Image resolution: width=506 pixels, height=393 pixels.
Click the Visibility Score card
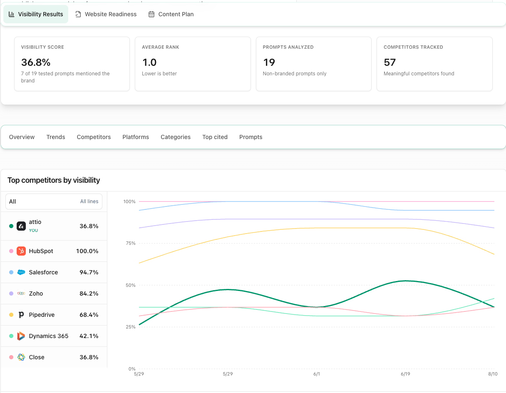pos(72,64)
